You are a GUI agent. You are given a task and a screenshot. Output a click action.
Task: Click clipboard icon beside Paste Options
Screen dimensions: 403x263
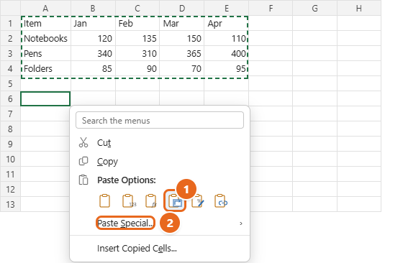[x=83, y=180]
